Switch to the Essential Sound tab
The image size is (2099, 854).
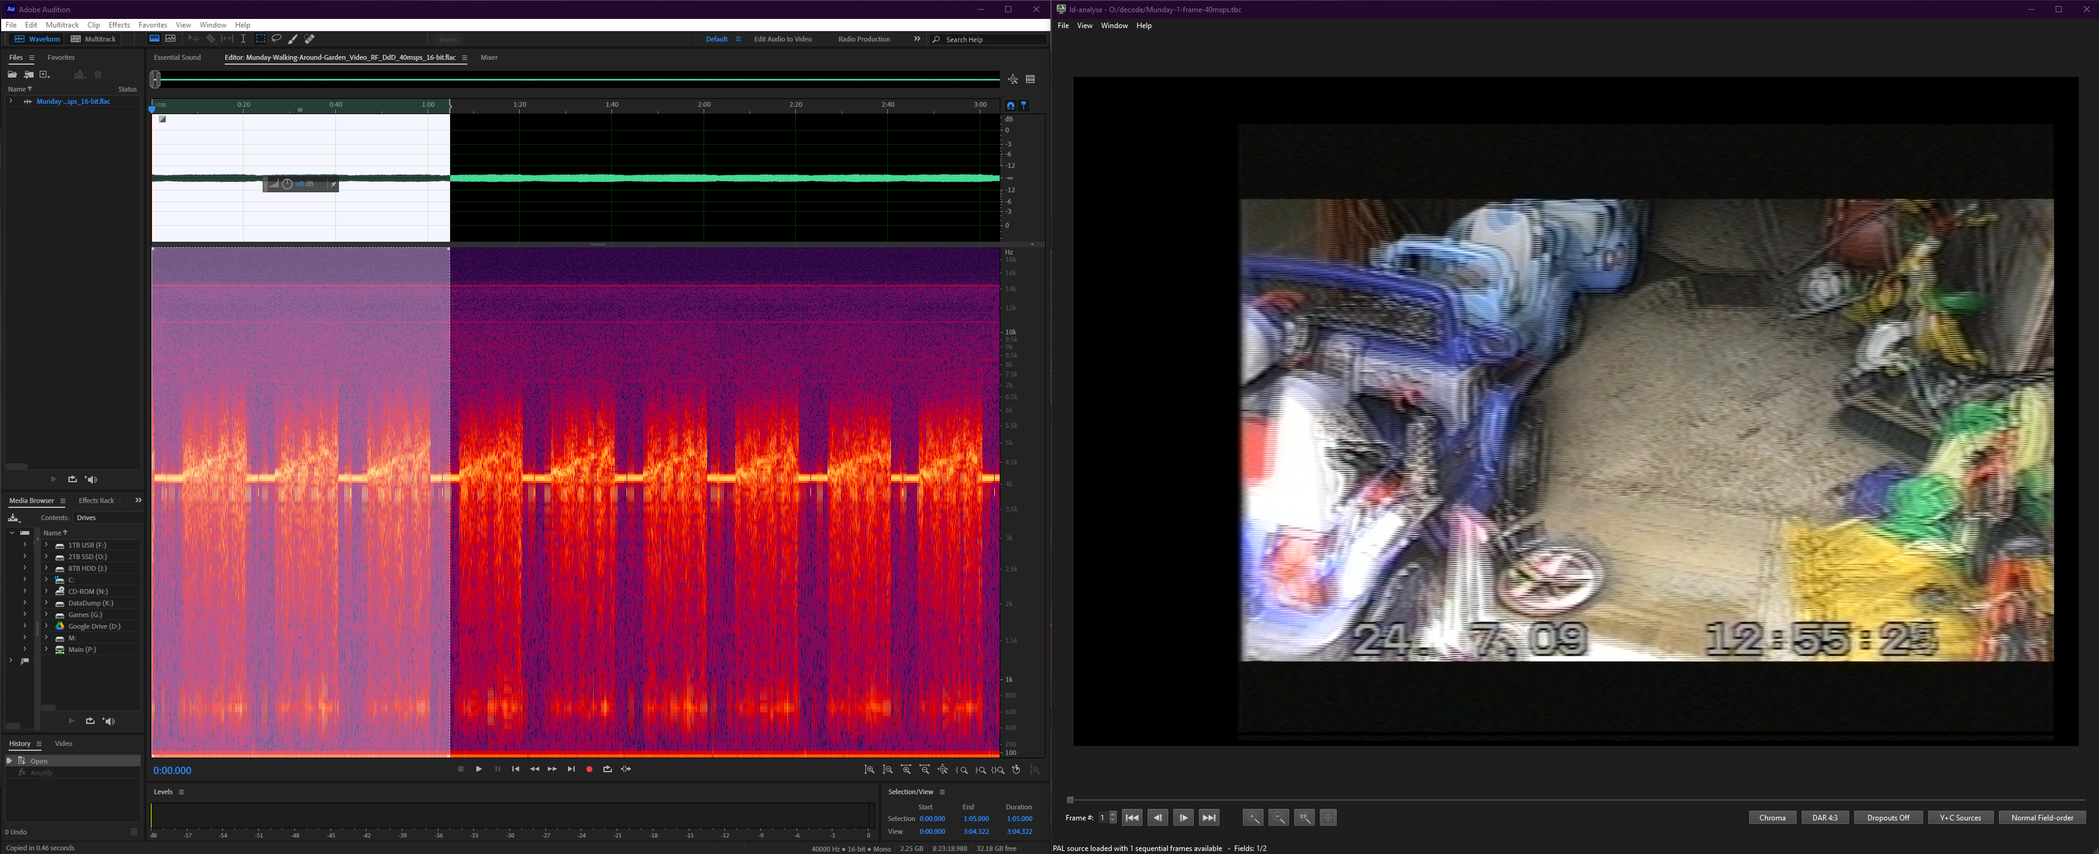177,57
